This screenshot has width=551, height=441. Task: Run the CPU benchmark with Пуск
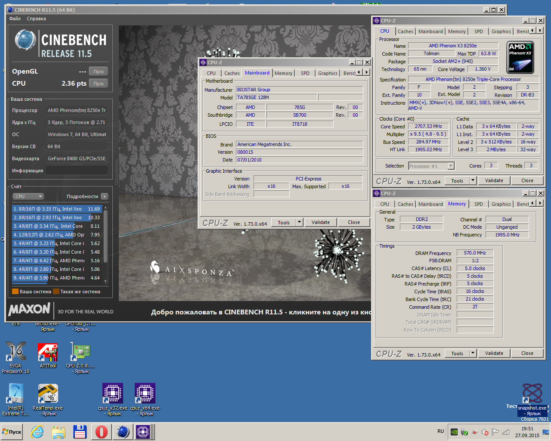tap(99, 84)
